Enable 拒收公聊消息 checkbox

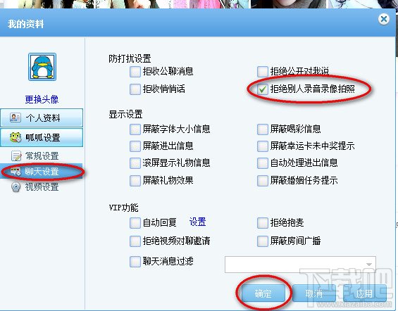[135, 72]
